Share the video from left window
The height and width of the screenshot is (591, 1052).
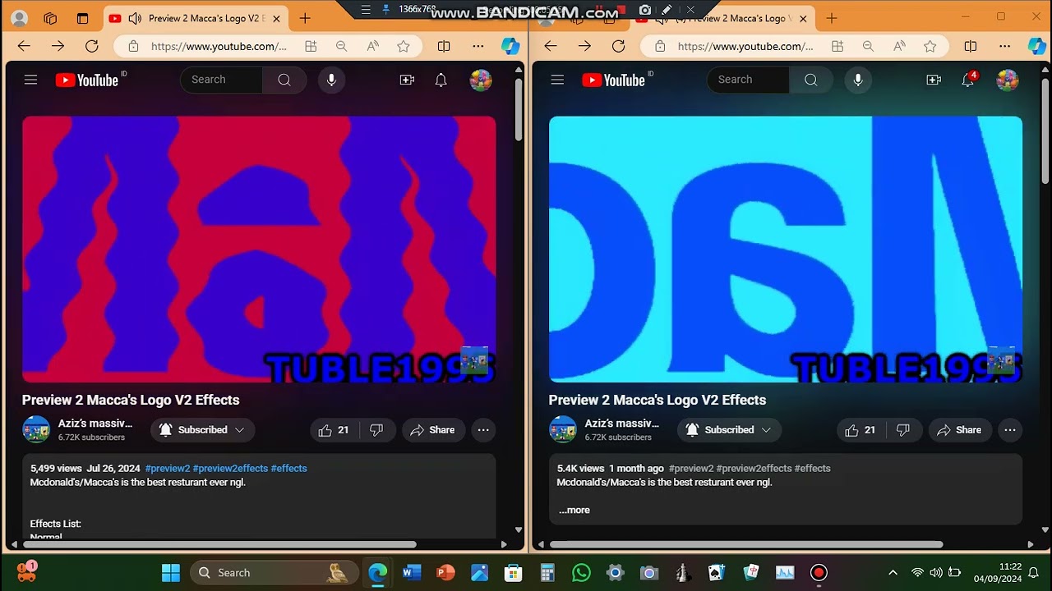(433, 430)
